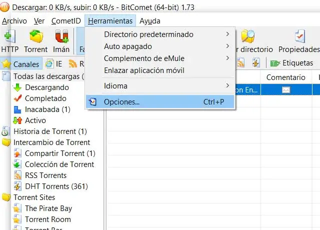Expand the Auto apagado submenu
The image size is (320, 230).
pyautogui.click(x=160, y=46)
